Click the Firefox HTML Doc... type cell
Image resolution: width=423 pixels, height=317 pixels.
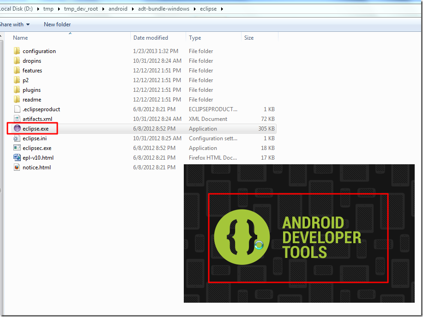click(213, 158)
